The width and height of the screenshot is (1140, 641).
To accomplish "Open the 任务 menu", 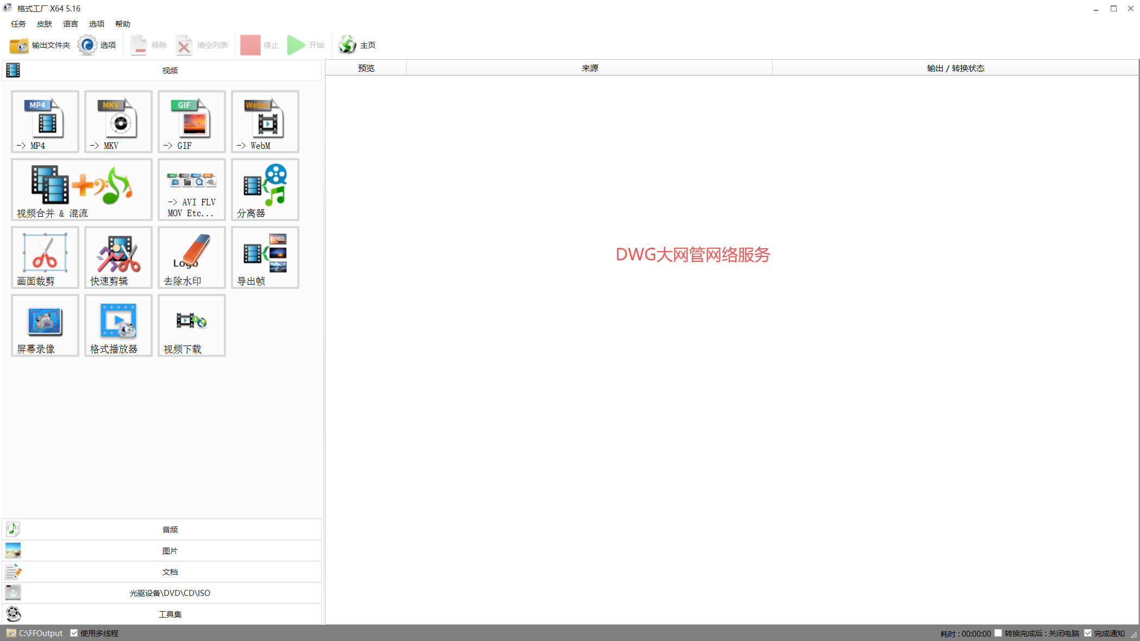I will pyautogui.click(x=17, y=23).
